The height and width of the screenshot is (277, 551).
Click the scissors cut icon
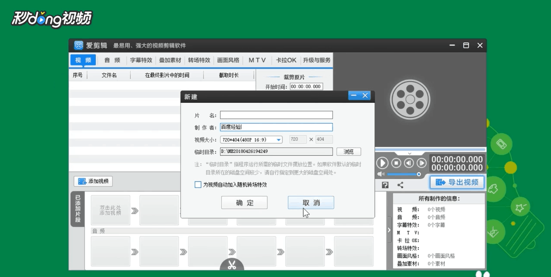[x=232, y=265]
